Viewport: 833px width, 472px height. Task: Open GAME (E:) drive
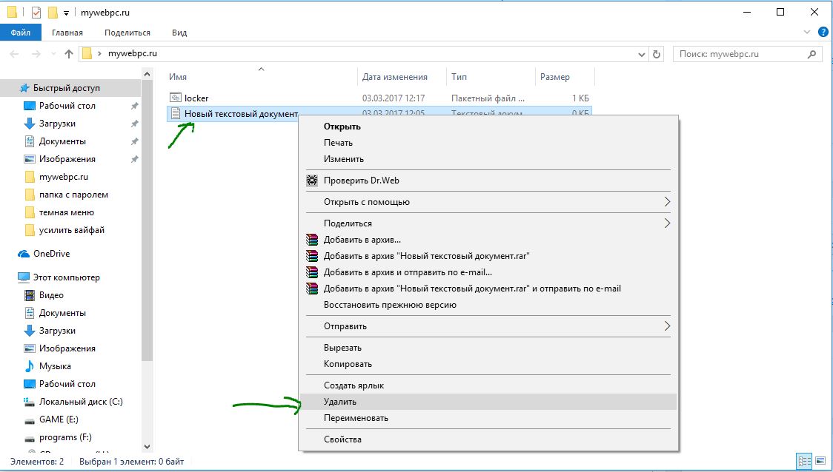pyautogui.click(x=59, y=419)
